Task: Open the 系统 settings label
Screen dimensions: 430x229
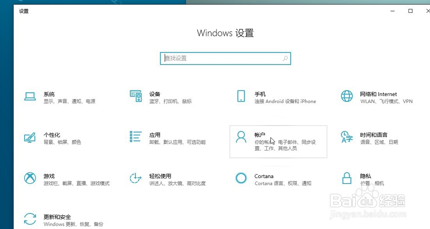Action: coord(49,94)
